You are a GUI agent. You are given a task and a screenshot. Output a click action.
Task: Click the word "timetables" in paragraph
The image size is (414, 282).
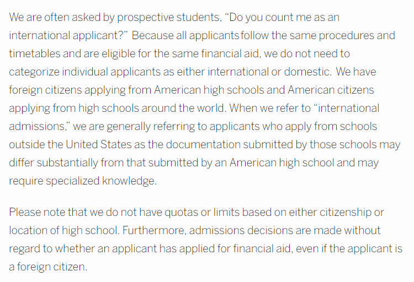(35, 53)
